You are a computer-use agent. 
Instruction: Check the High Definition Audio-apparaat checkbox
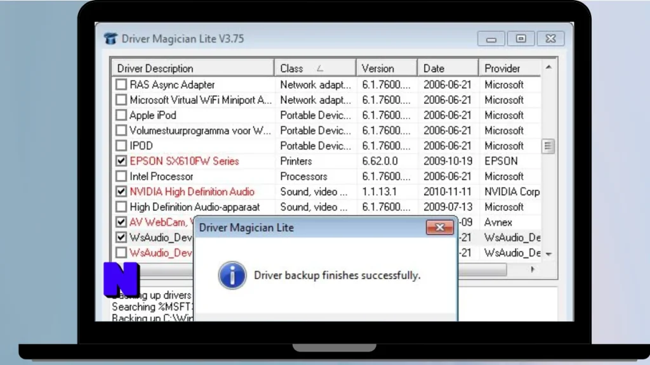click(121, 207)
